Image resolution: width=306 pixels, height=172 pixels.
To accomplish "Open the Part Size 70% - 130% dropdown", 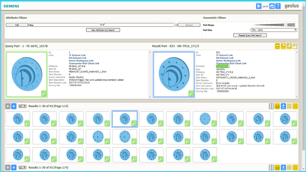I will (273, 30).
